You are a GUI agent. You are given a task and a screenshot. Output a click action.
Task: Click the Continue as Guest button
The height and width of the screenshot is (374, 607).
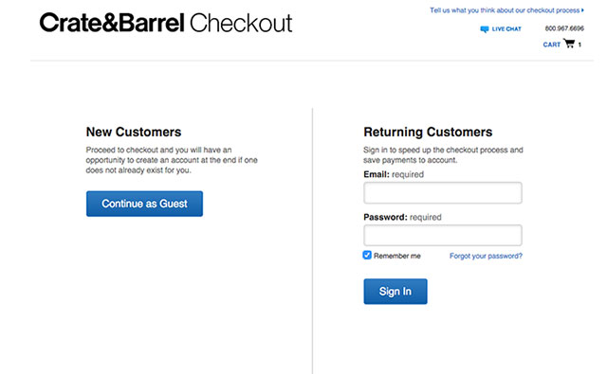[x=144, y=204]
